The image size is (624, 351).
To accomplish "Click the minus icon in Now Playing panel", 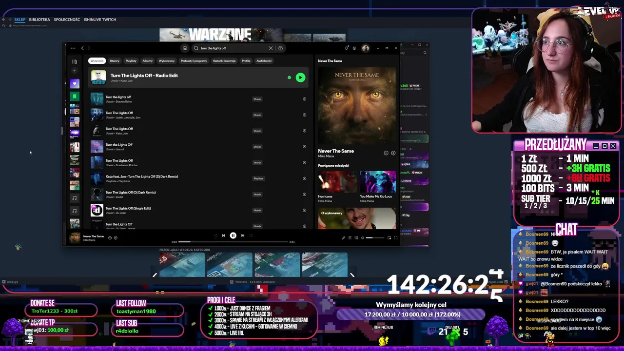I will [x=386, y=153].
